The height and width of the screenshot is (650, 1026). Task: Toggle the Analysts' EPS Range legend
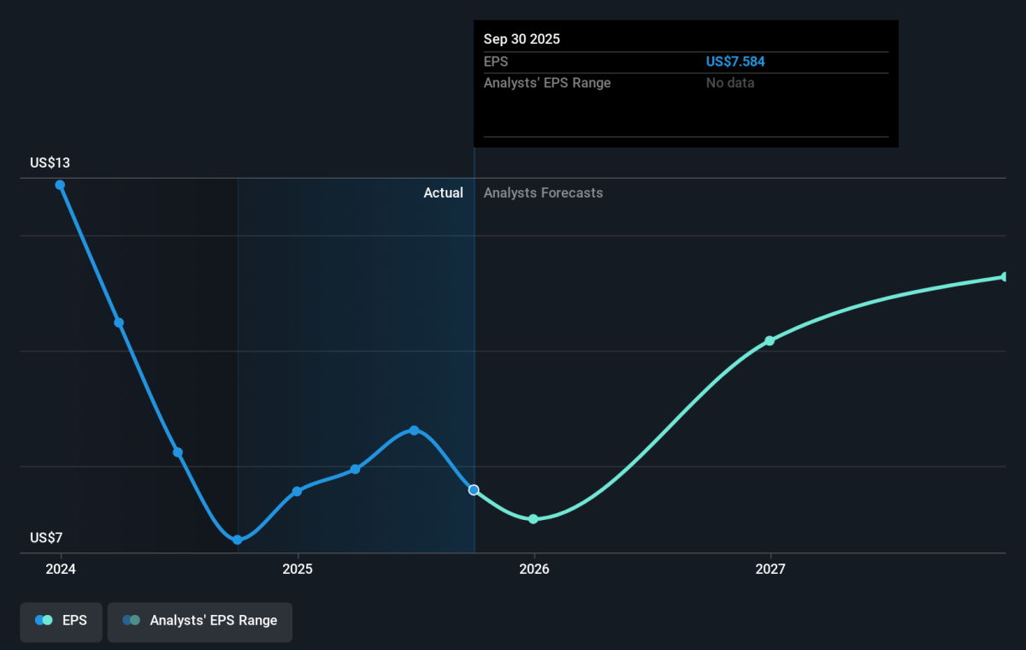(x=199, y=621)
